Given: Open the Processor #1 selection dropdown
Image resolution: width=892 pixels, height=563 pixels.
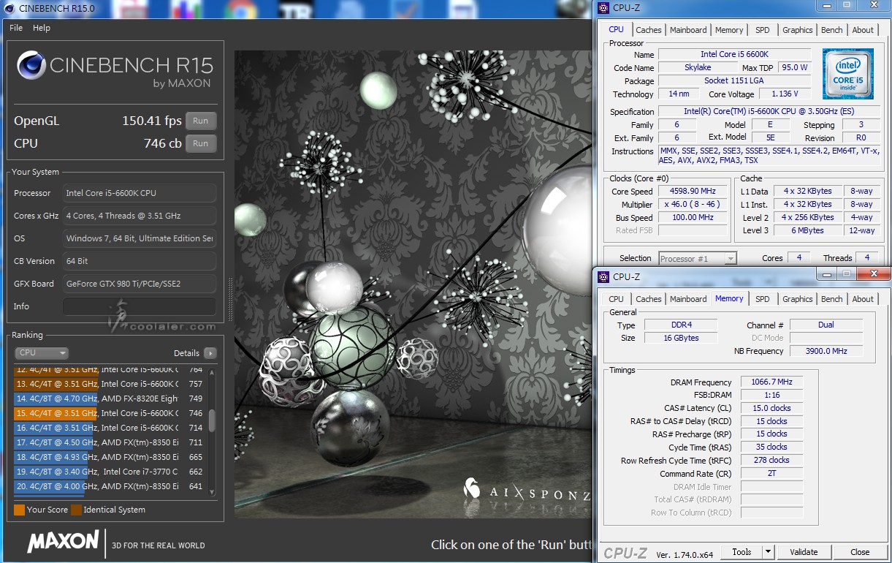Looking at the screenshot, I should (x=698, y=258).
